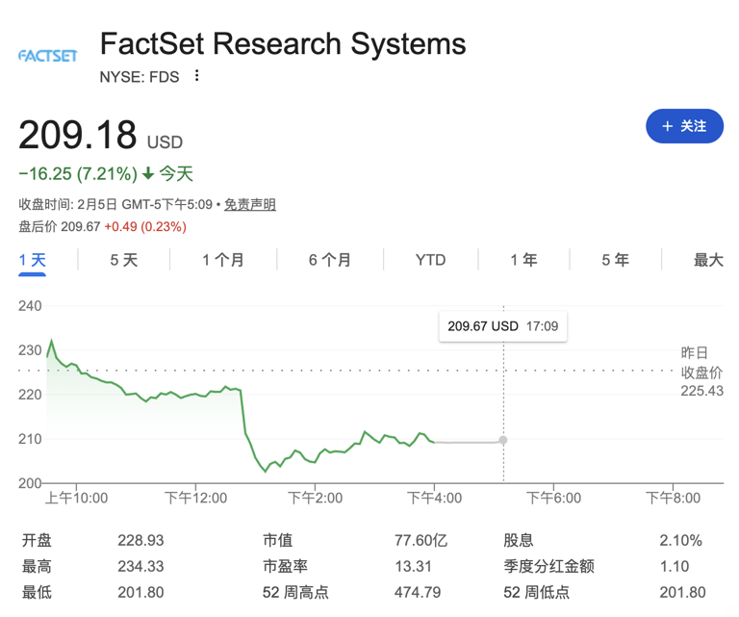Image resolution: width=739 pixels, height=617 pixels.
Task: Select the 1 天 time range tab
Action: [32, 260]
